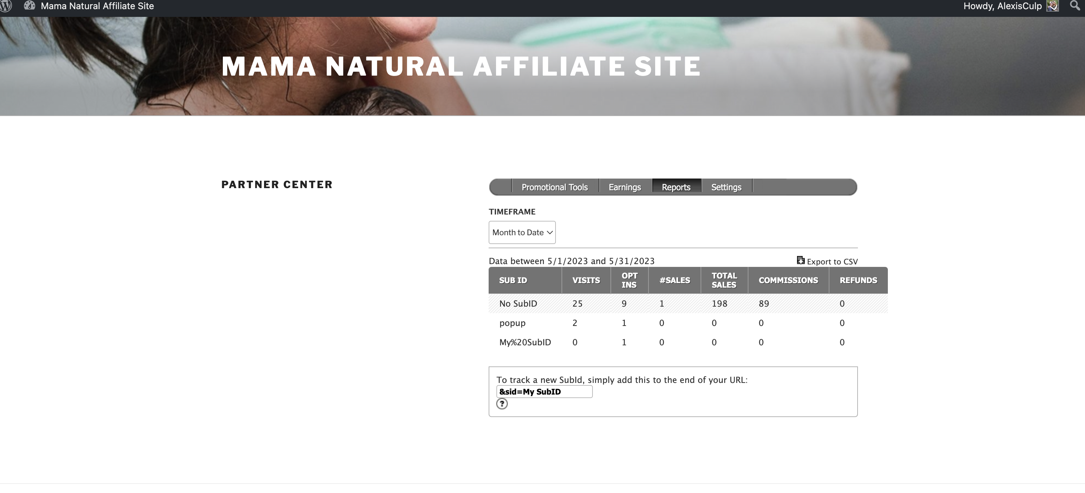Click the question mark help icon
1085x493 pixels.
(x=502, y=404)
